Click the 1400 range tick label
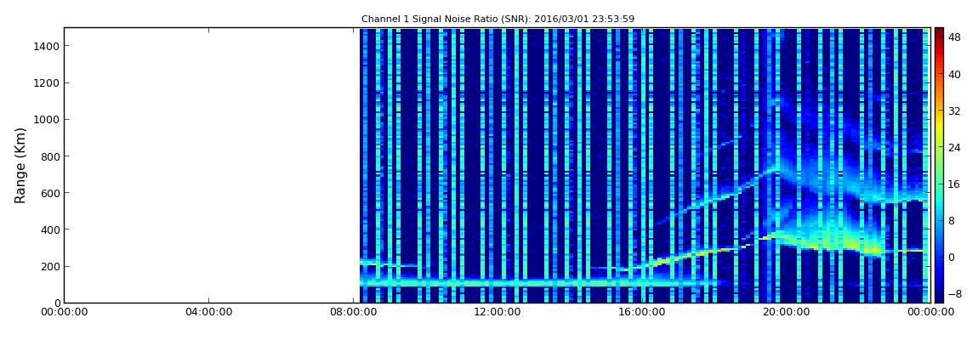The image size is (978, 346). click(x=46, y=46)
